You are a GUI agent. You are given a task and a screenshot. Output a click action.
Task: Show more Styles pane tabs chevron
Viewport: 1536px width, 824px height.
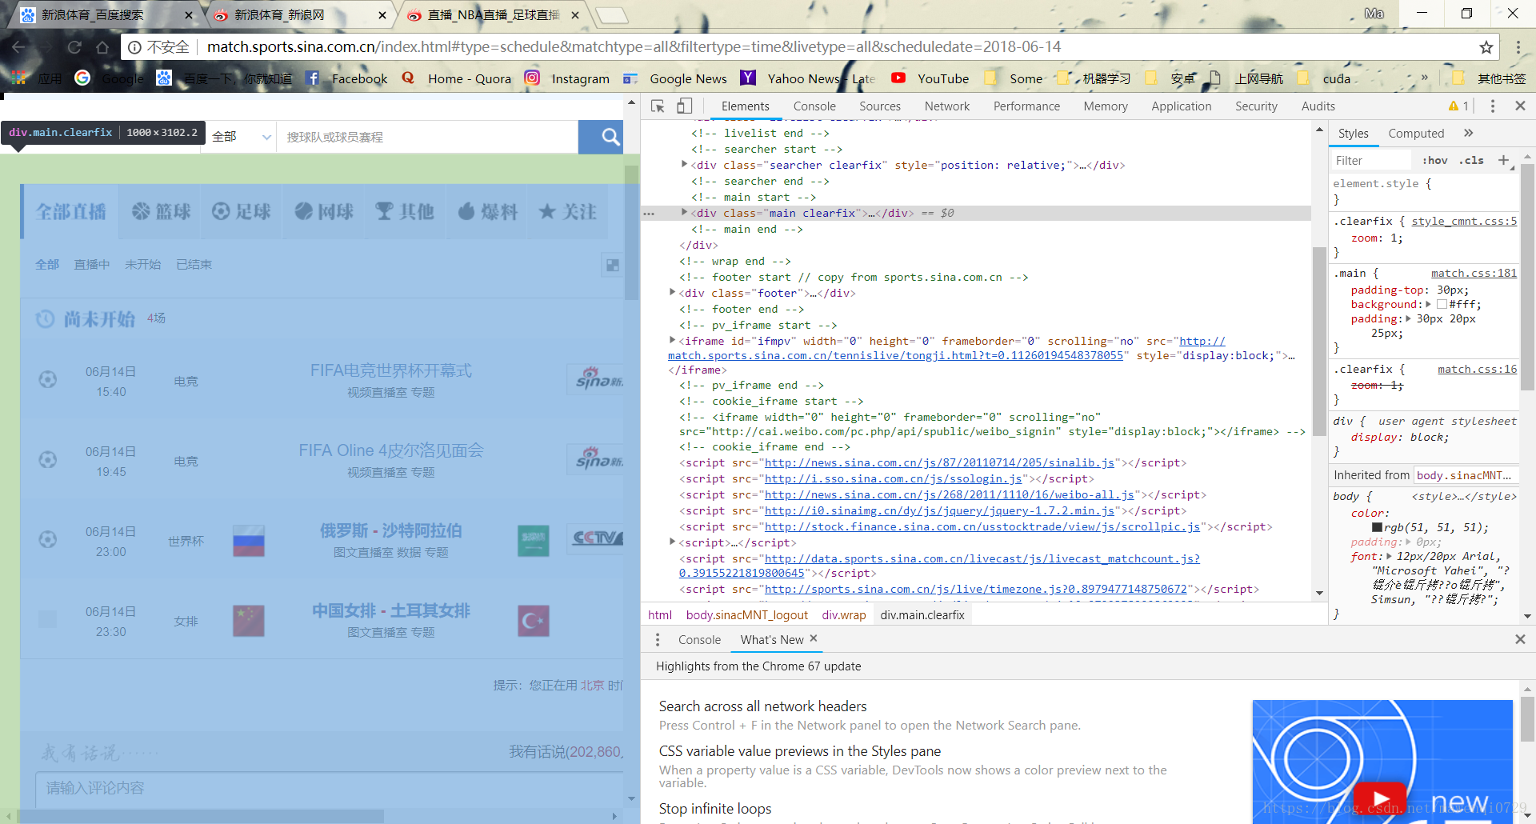click(x=1469, y=133)
